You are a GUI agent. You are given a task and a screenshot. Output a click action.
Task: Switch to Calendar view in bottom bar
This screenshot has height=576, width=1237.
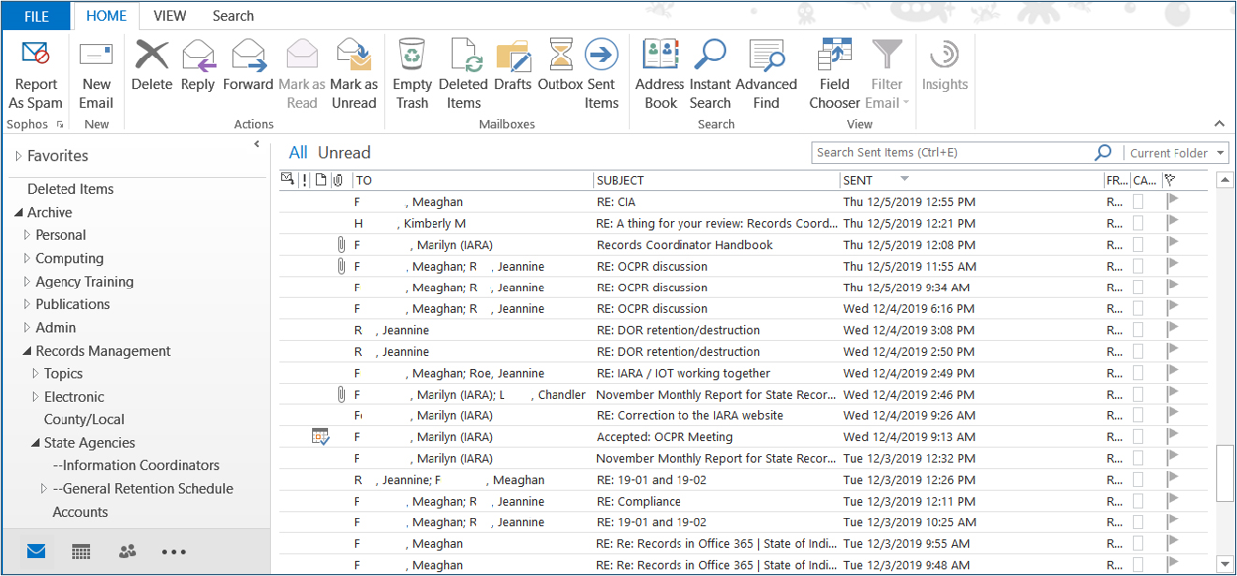tap(81, 552)
